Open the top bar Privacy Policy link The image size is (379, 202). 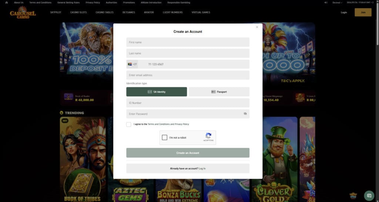click(x=93, y=3)
